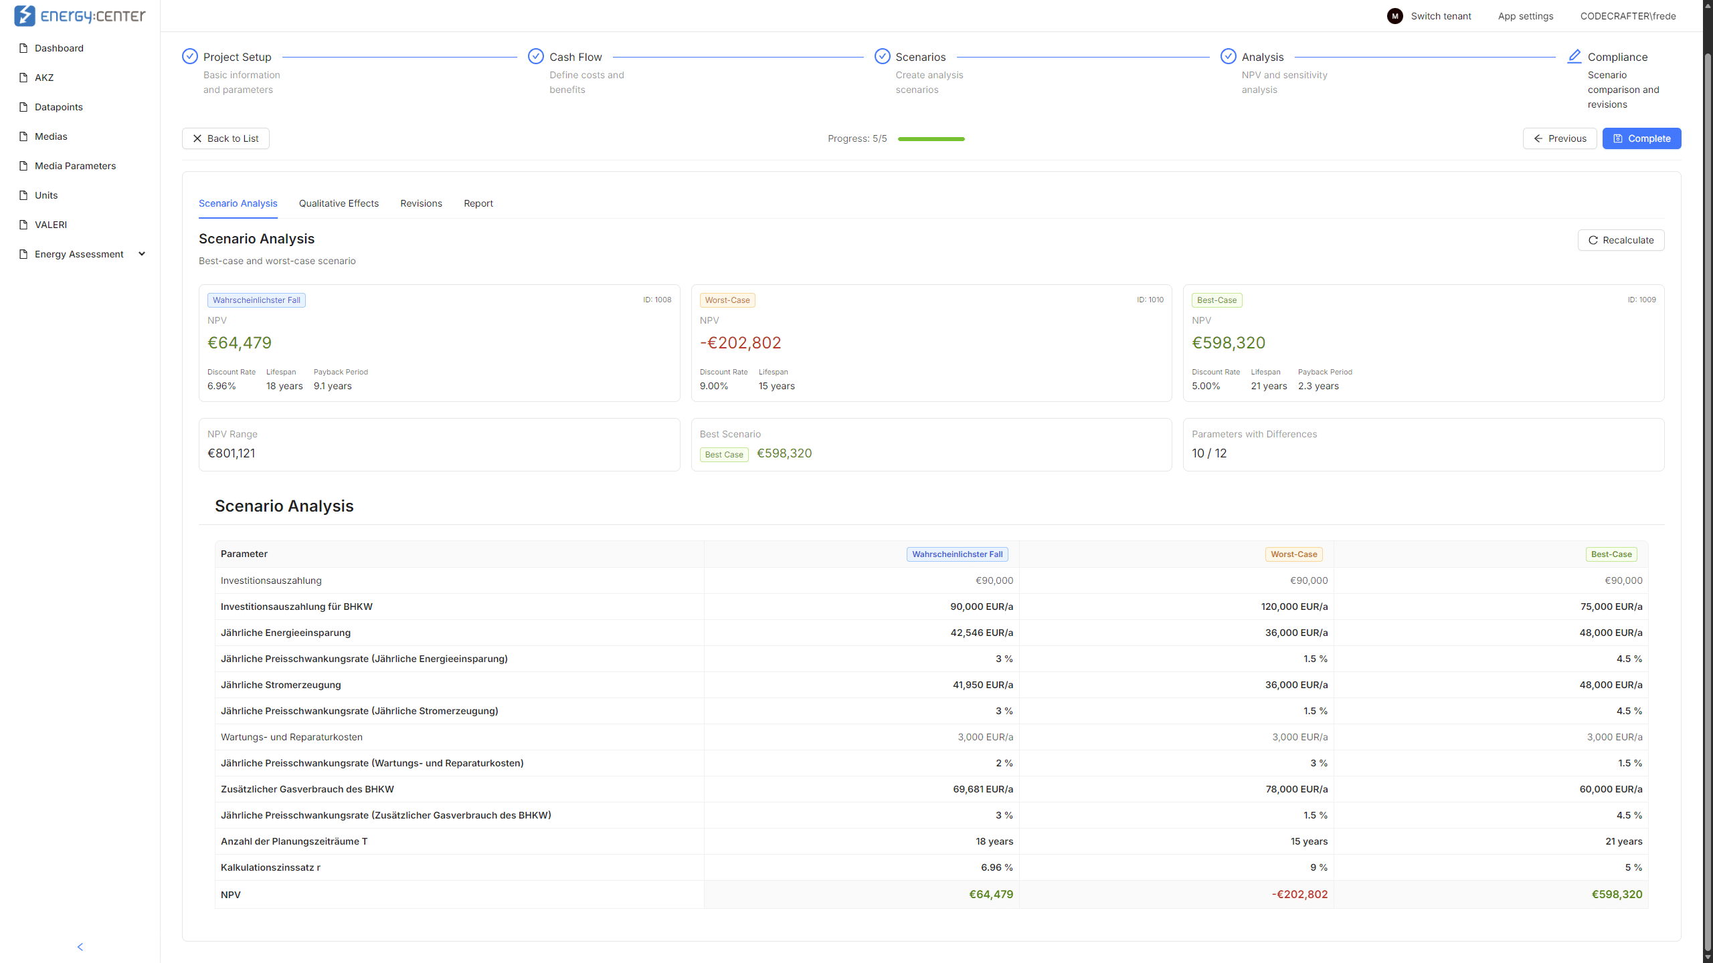This screenshot has width=1713, height=963.
Task: Click the Compliance pencil step icon
Action: point(1574,56)
